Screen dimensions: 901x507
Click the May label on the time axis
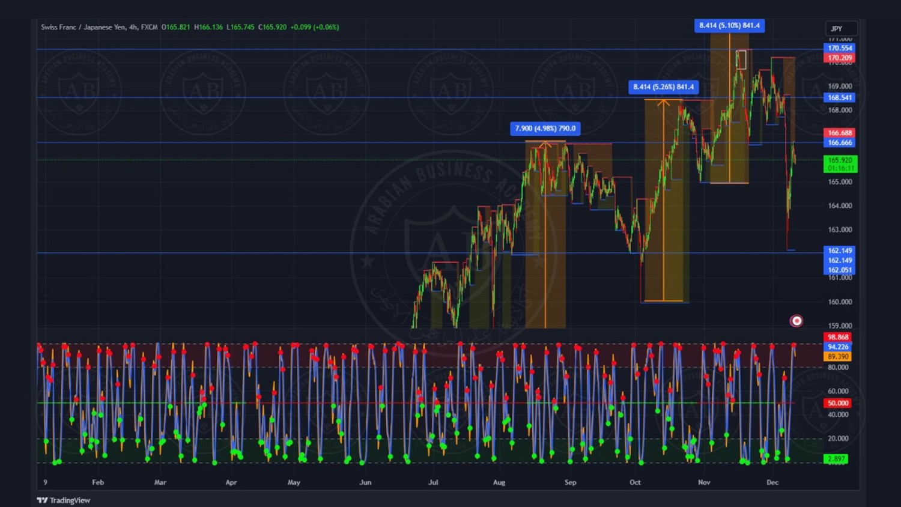point(294,482)
